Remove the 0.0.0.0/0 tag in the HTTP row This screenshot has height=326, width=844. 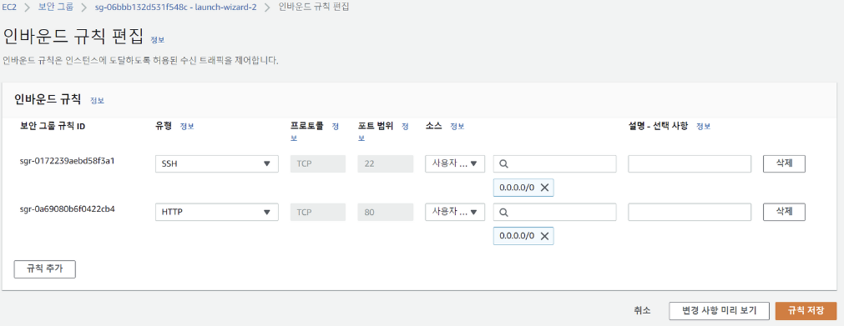point(544,236)
